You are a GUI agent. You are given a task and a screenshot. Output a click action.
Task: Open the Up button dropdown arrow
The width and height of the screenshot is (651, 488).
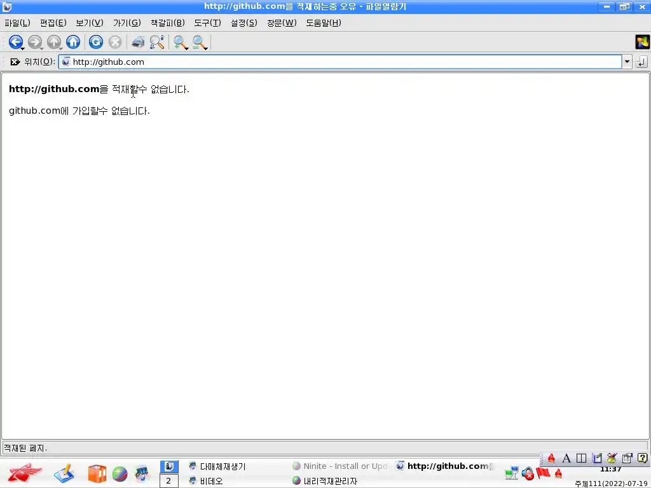pyautogui.click(x=60, y=48)
